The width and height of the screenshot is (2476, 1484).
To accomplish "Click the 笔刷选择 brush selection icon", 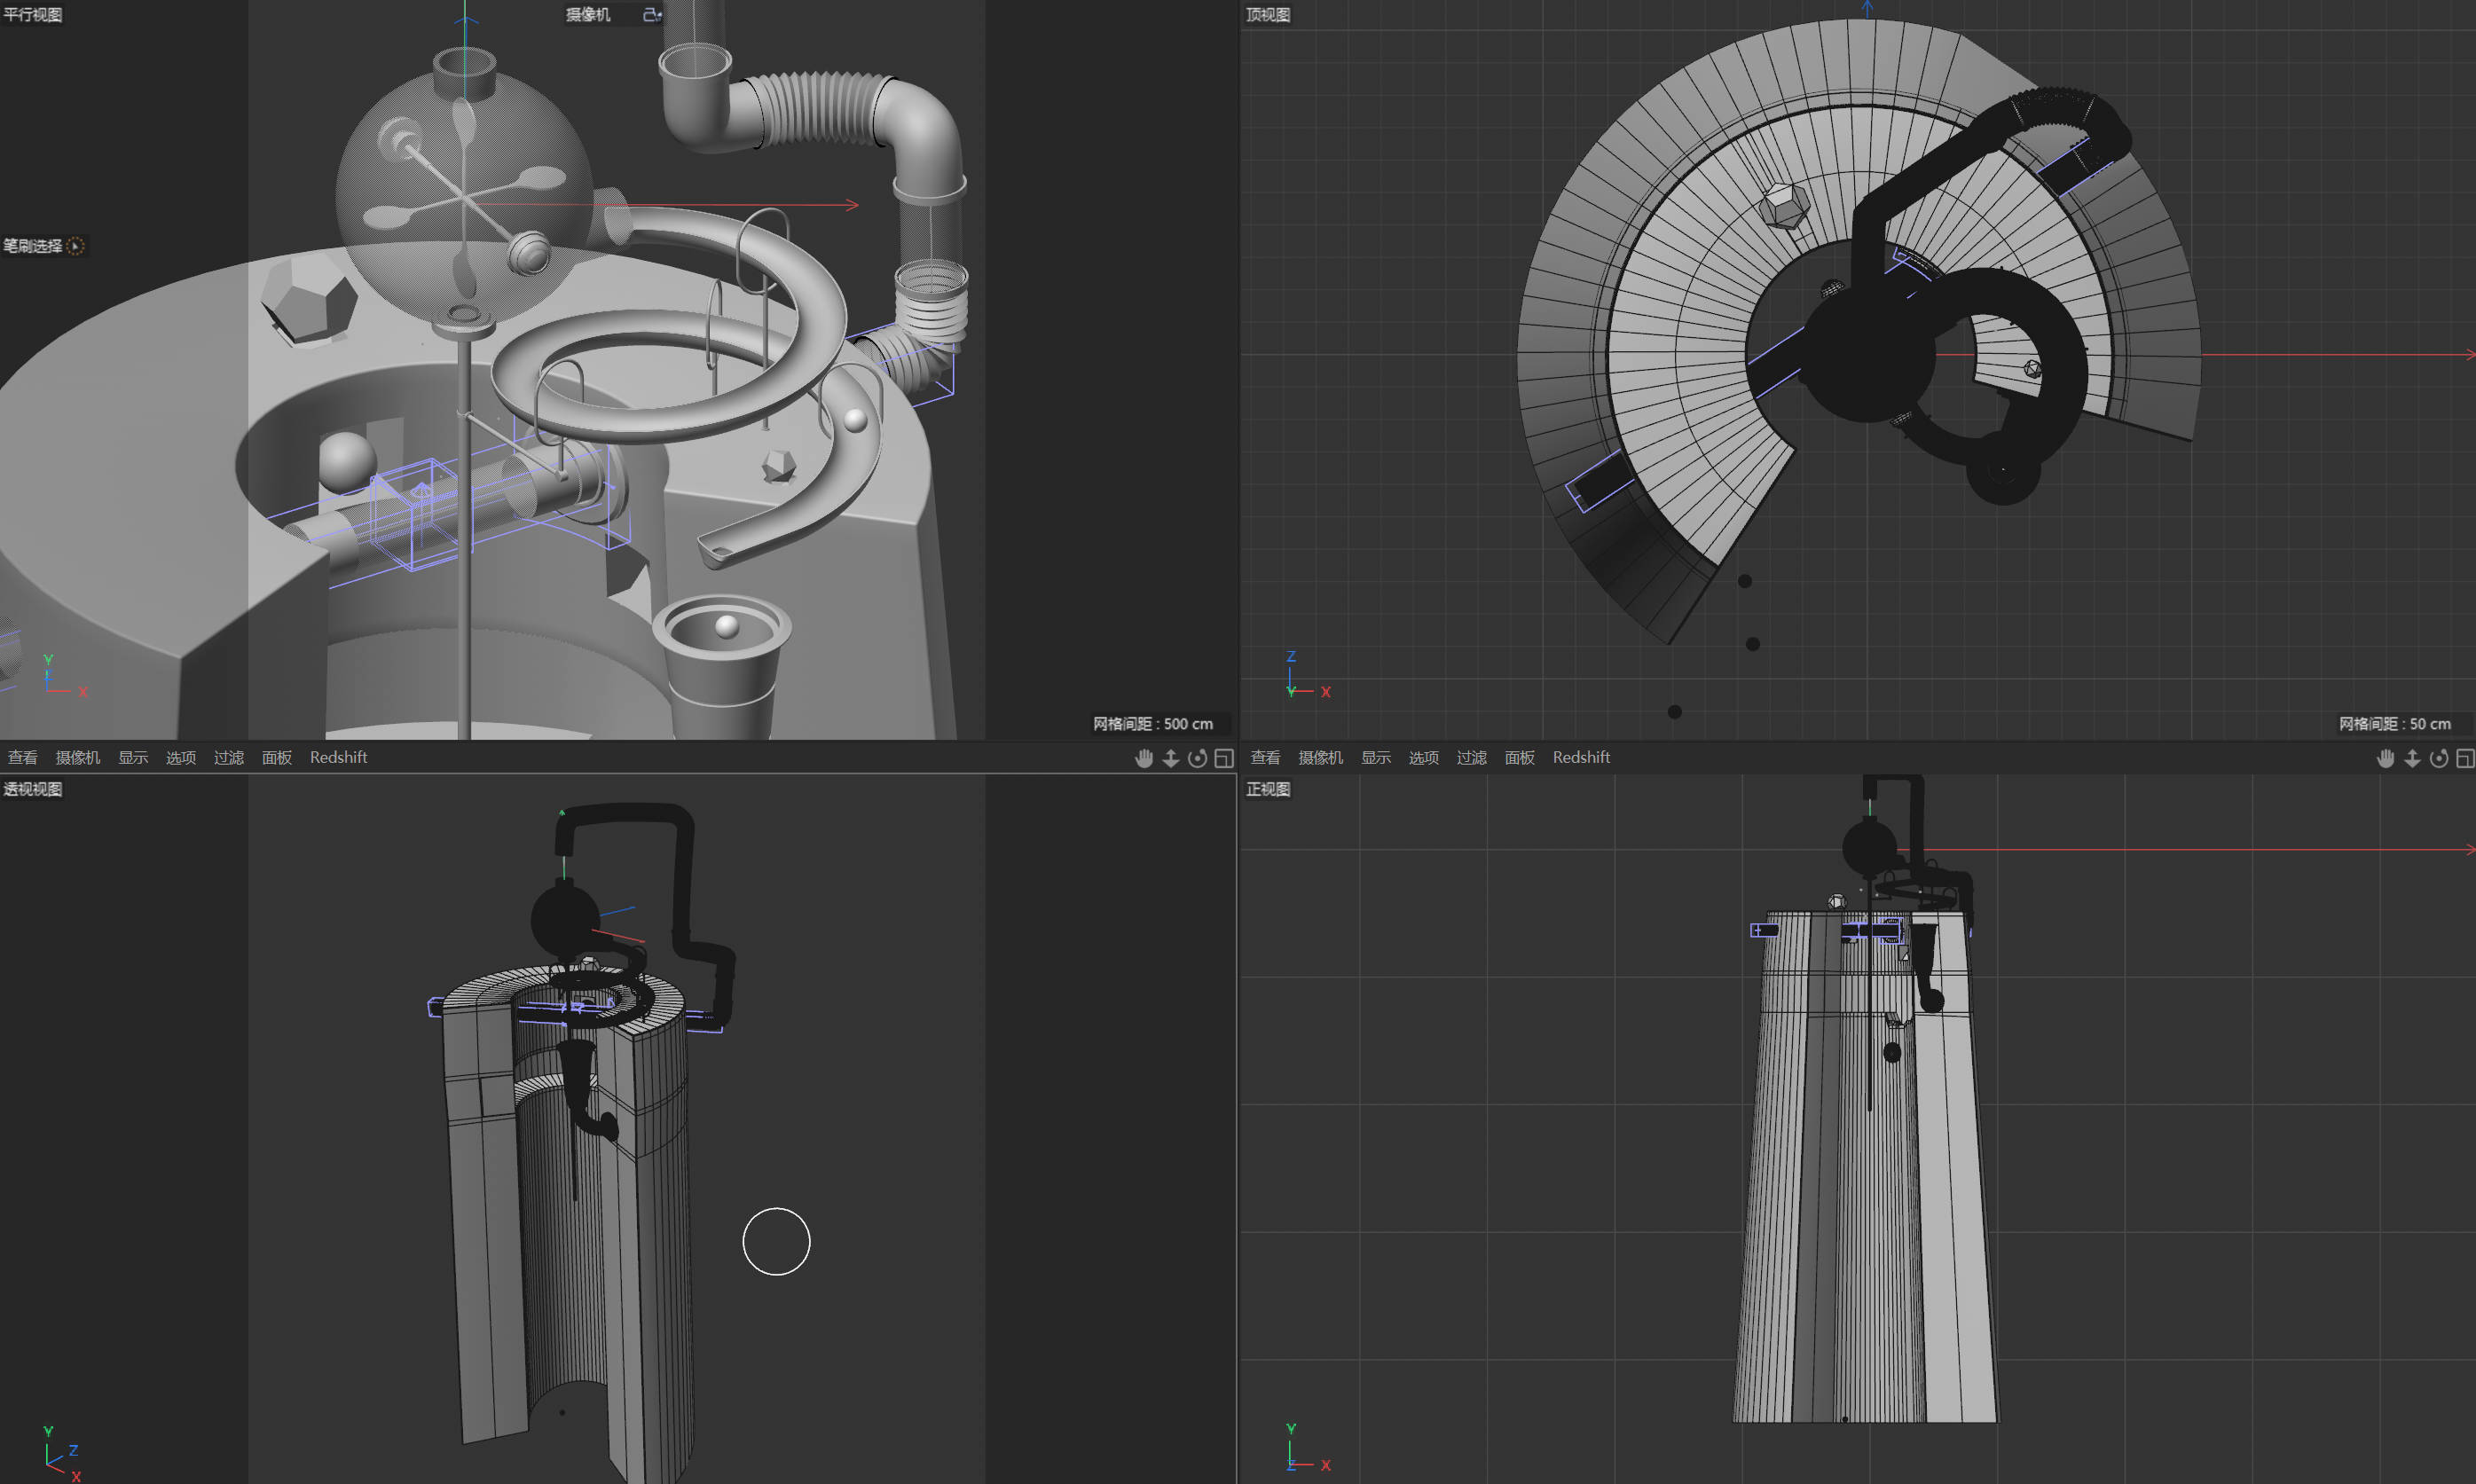I will click(75, 246).
